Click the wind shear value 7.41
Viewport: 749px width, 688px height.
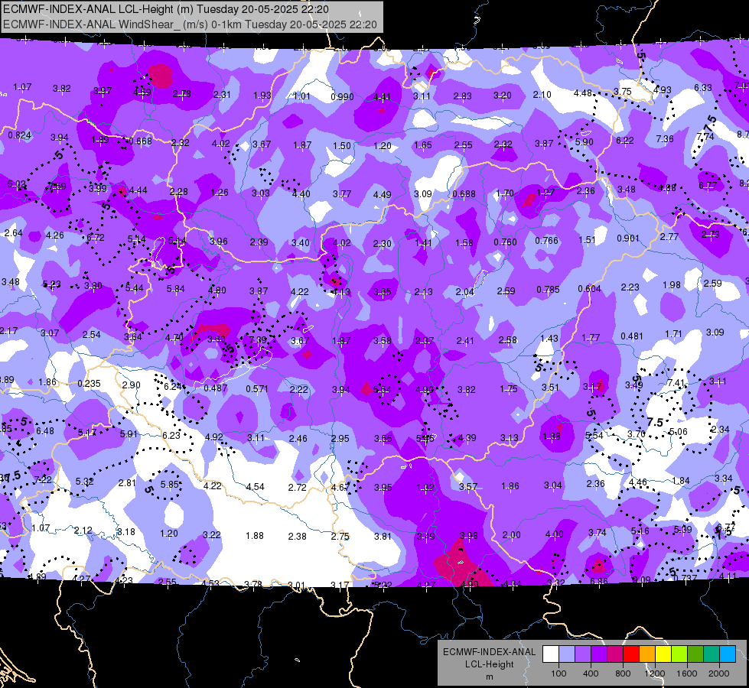click(x=676, y=383)
